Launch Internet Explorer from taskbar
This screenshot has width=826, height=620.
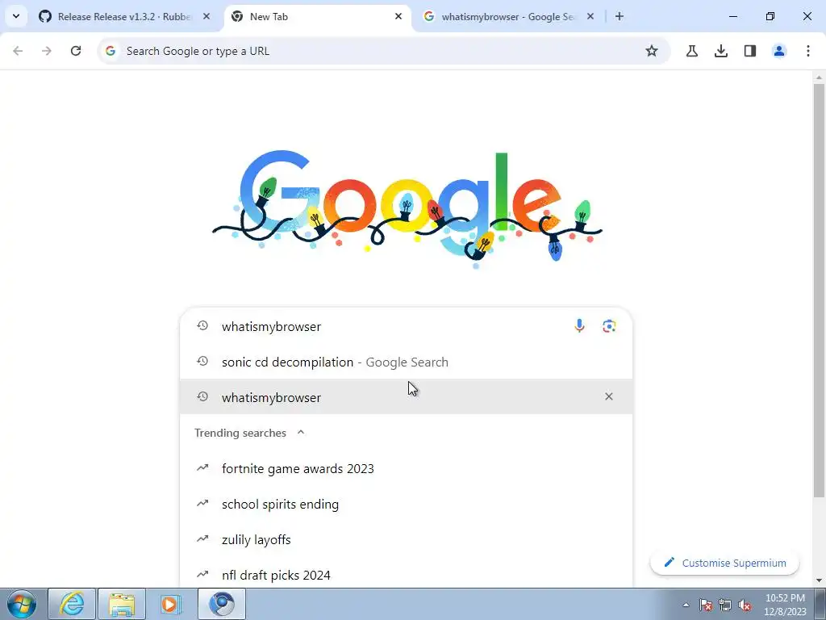tap(72, 604)
